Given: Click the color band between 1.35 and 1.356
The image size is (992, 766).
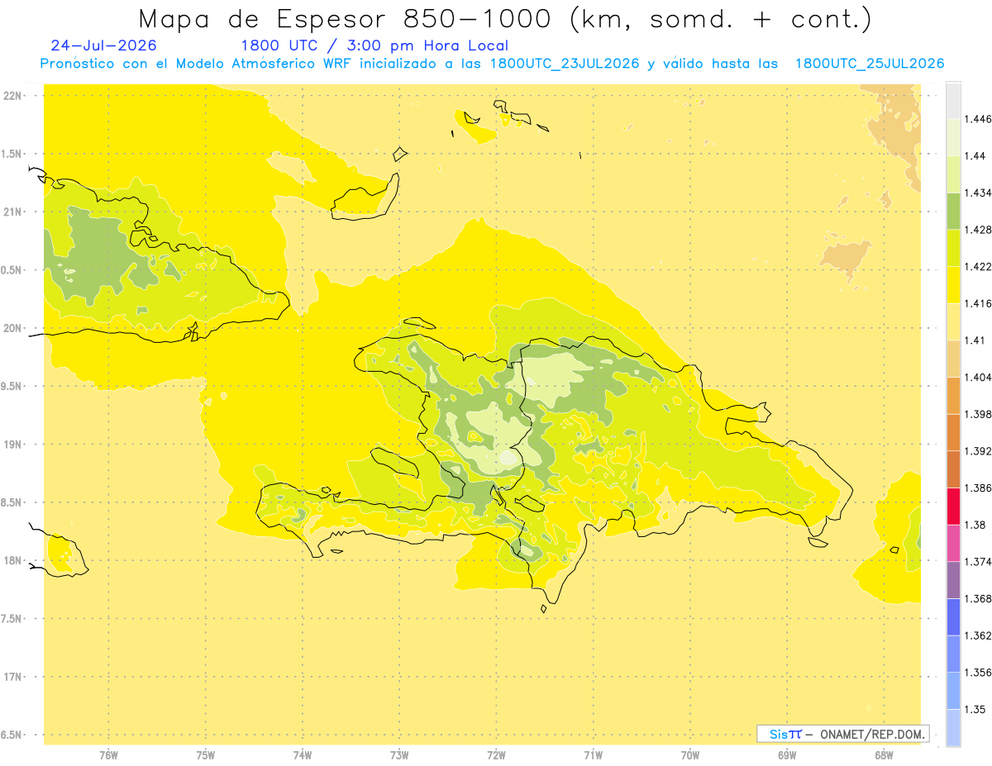Looking at the screenshot, I should point(953,690).
